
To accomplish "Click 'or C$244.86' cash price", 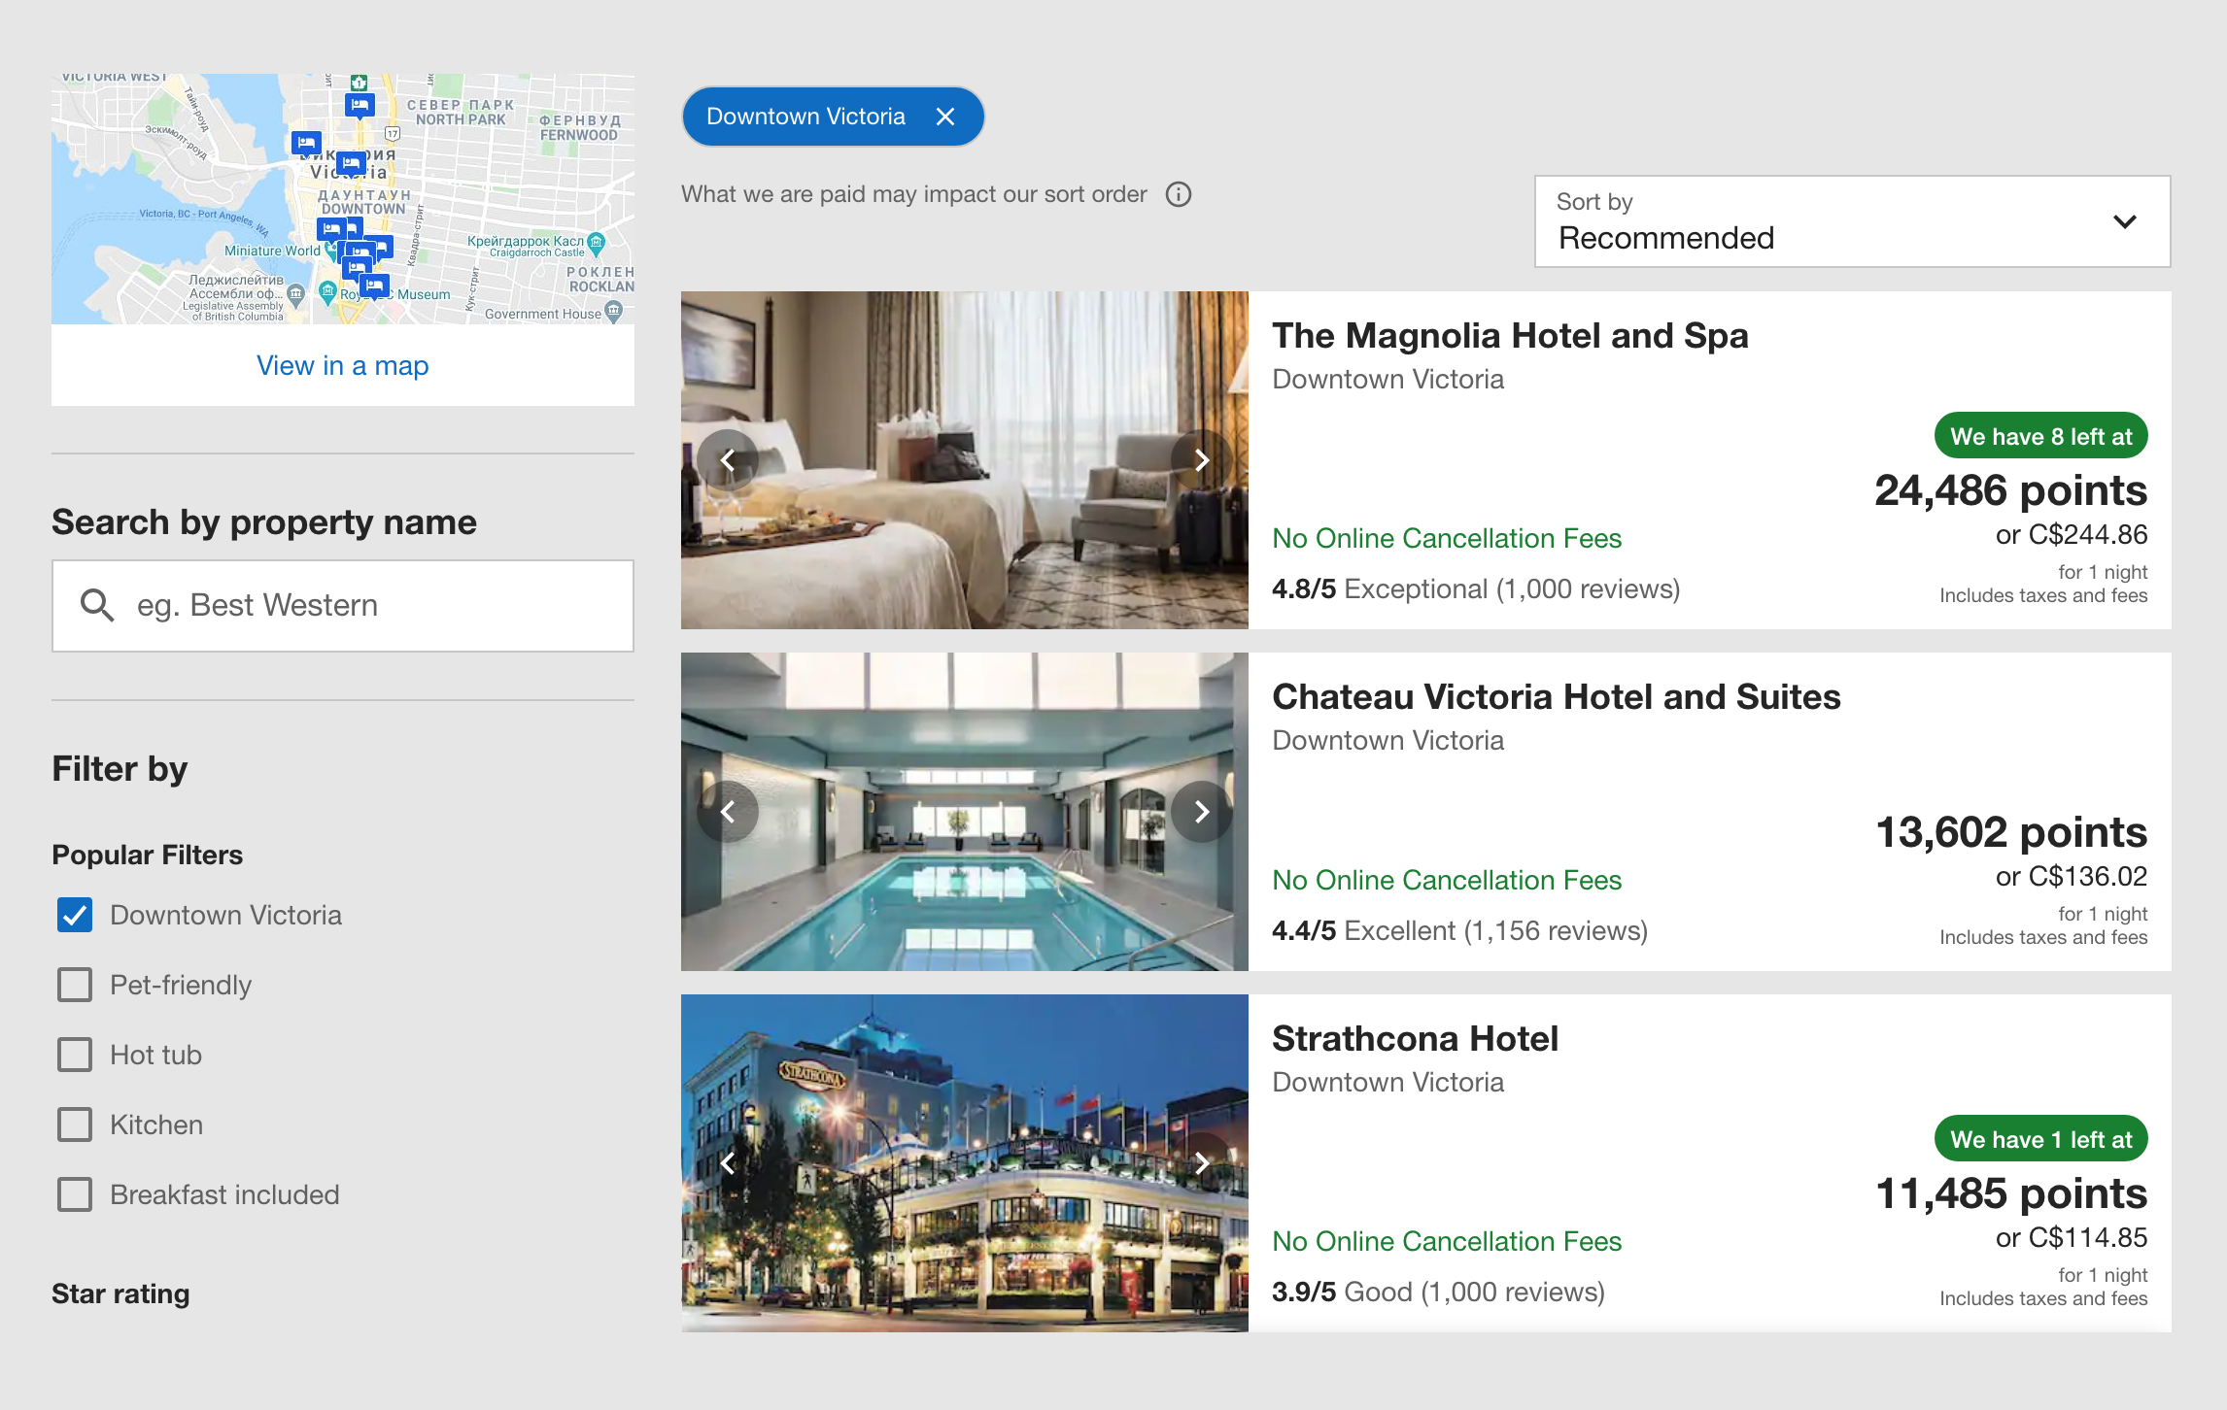I will click(2072, 535).
